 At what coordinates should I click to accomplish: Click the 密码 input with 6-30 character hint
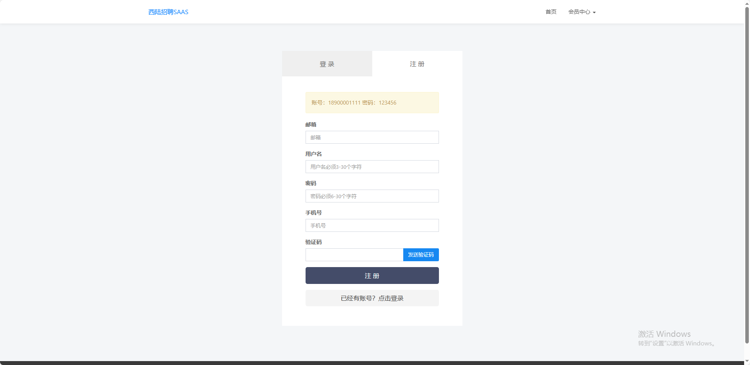pyautogui.click(x=372, y=196)
